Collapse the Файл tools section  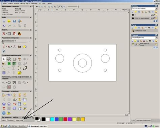click(x=30, y=18)
